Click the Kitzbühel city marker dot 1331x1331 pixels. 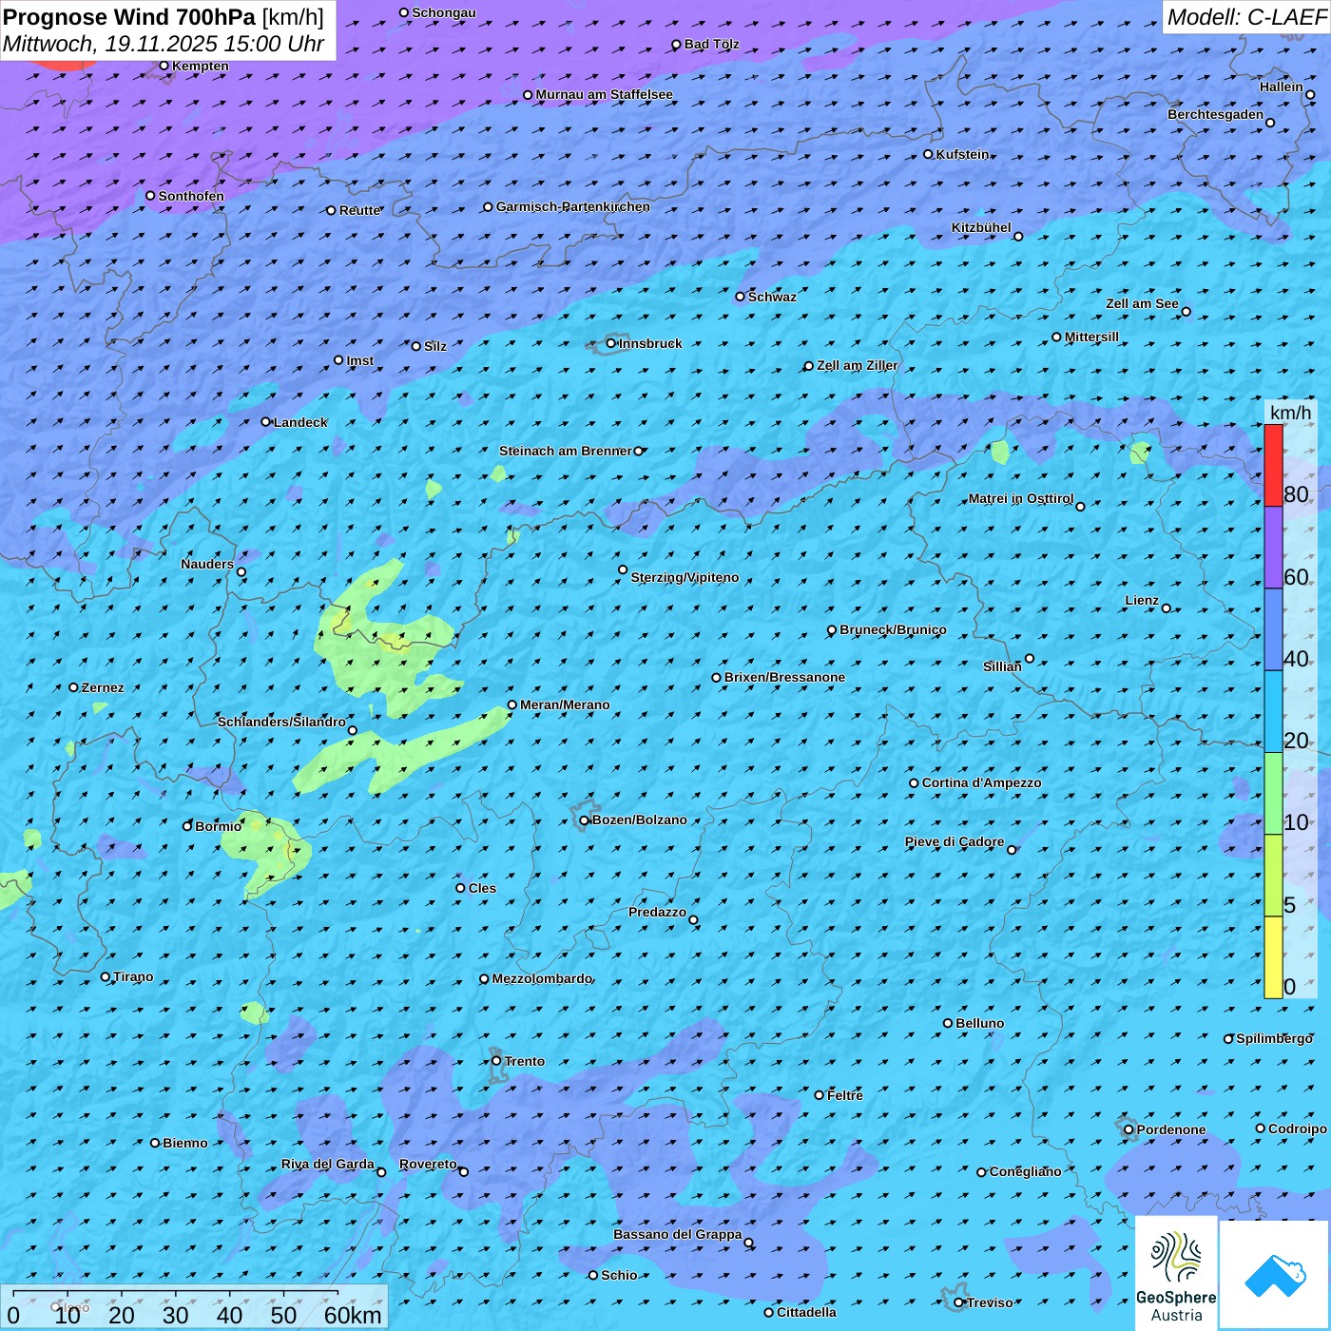click(1018, 236)
